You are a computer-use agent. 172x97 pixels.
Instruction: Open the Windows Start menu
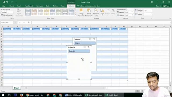point(3,95)
